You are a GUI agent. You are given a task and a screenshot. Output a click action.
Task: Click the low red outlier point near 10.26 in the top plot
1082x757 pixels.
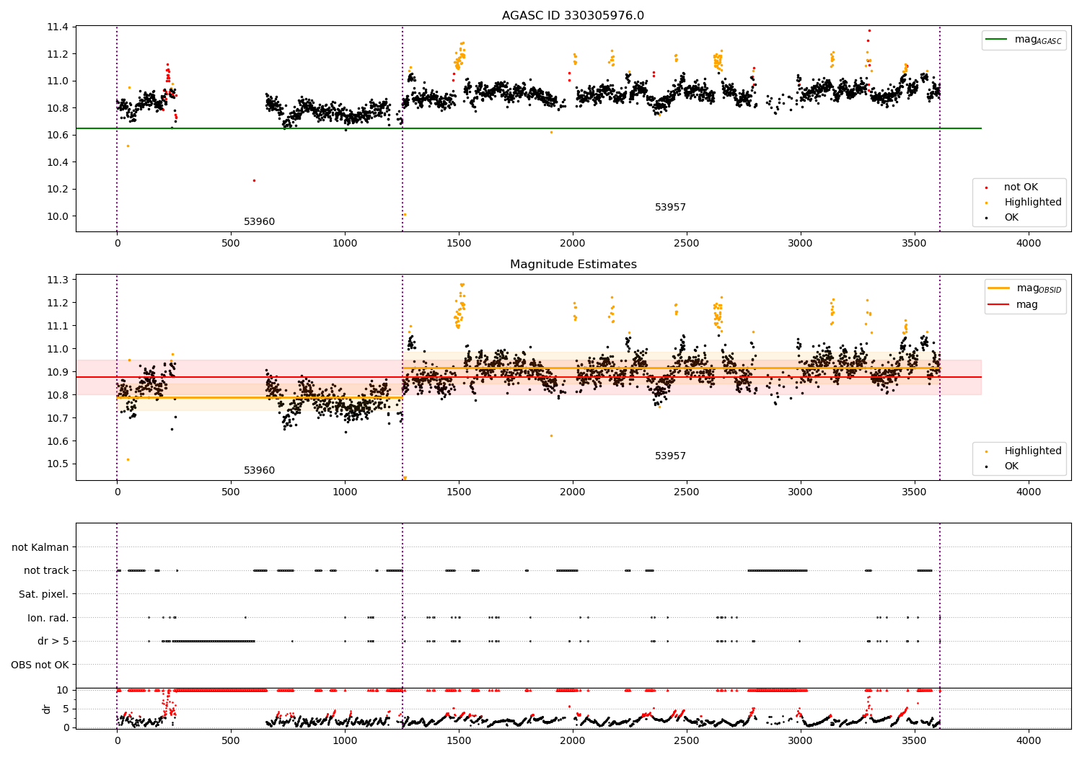coord(254,180)
